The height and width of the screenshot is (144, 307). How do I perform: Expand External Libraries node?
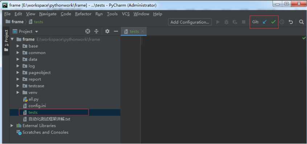coord(12,126)
